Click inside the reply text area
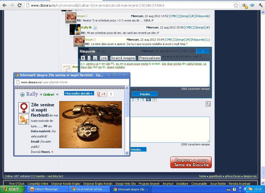Image resolution: width=265 pixels, height=193 pixels. coord(145,74)
